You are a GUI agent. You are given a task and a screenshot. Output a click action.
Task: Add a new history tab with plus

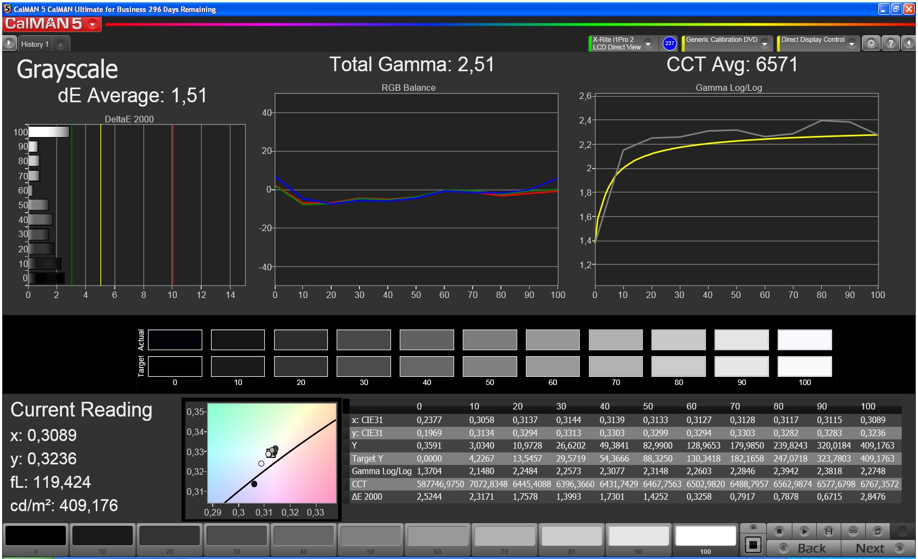pyautogui.click(x=60, y=44)
